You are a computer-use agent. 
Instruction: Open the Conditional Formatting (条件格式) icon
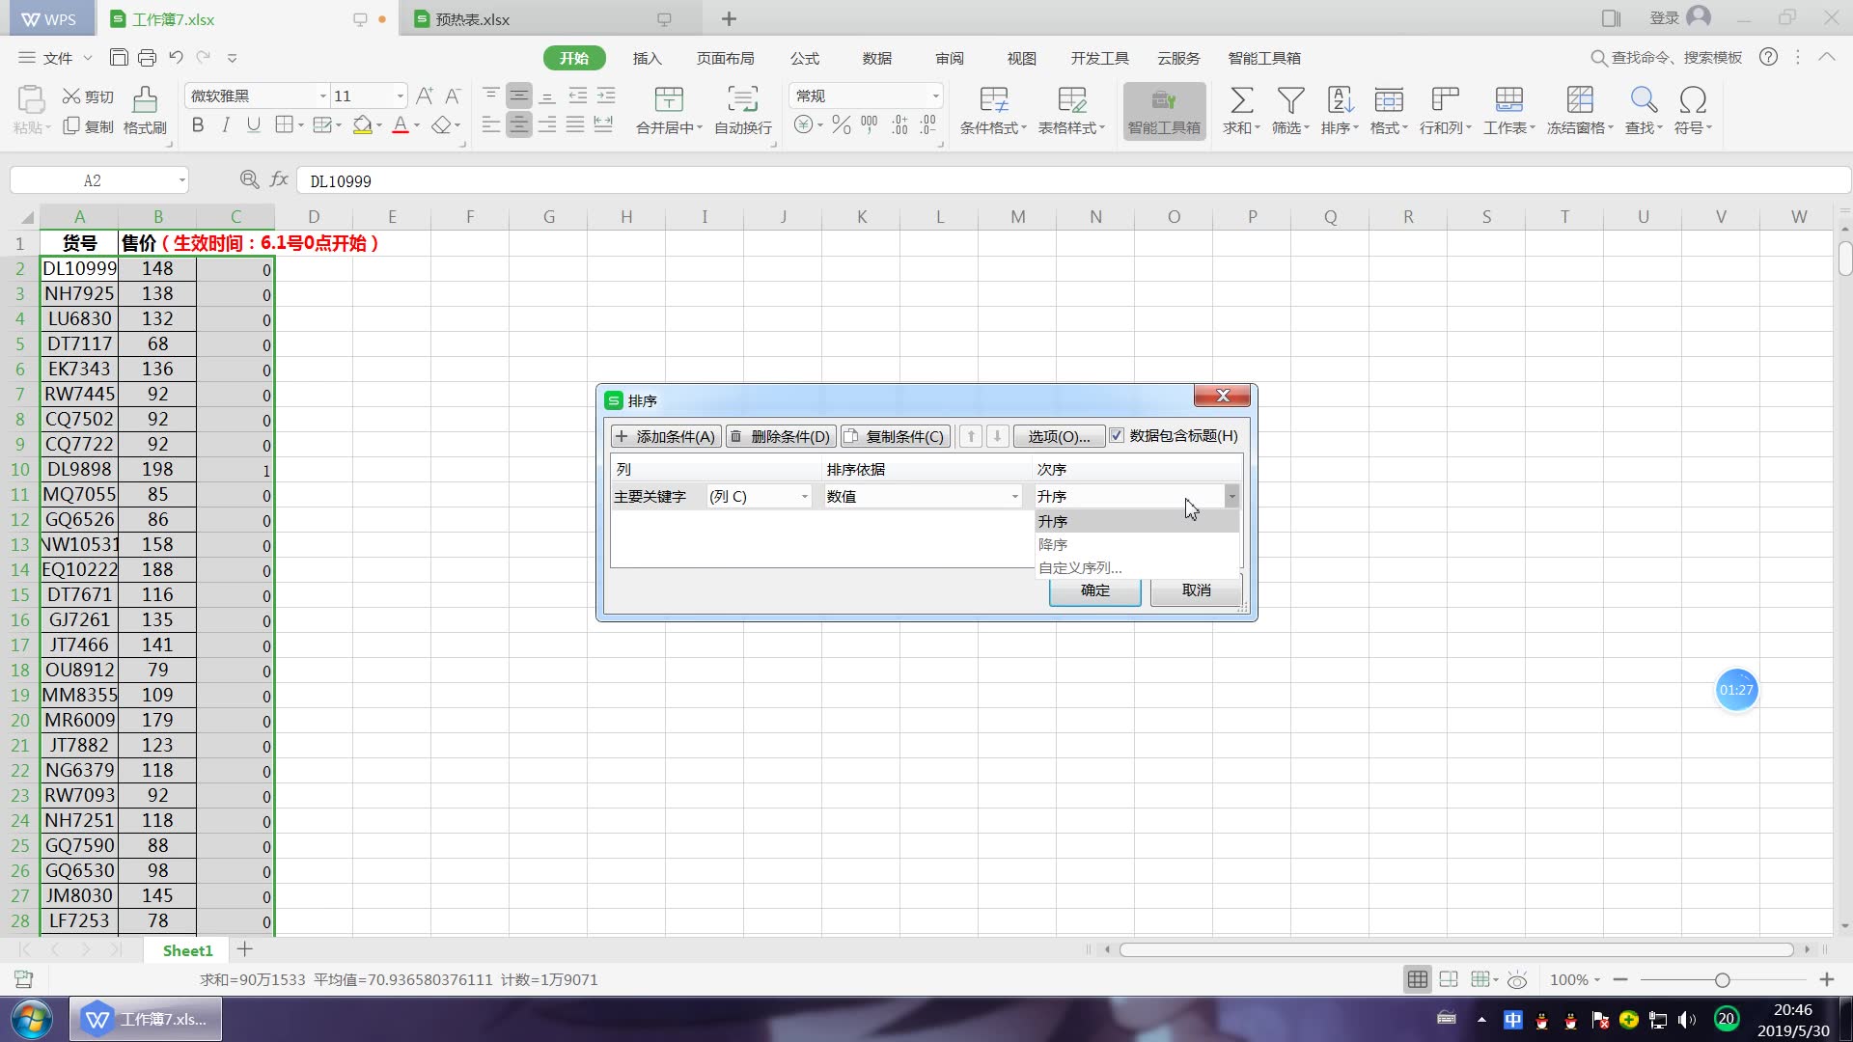[x=993, y=100]
